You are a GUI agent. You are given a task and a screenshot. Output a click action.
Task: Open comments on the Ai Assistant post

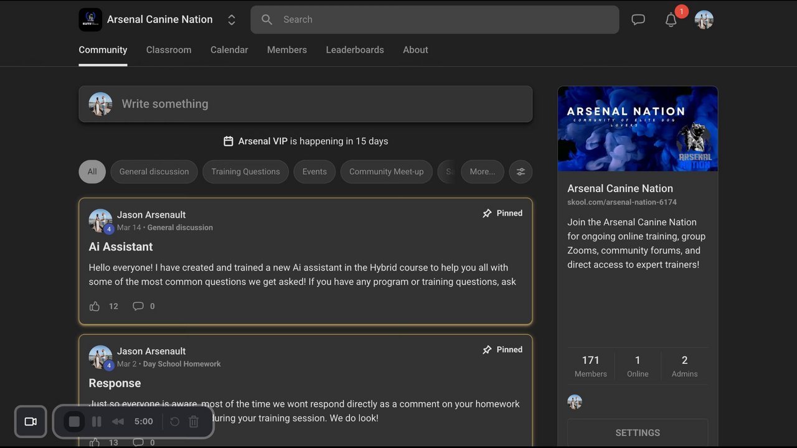point(138,306)
